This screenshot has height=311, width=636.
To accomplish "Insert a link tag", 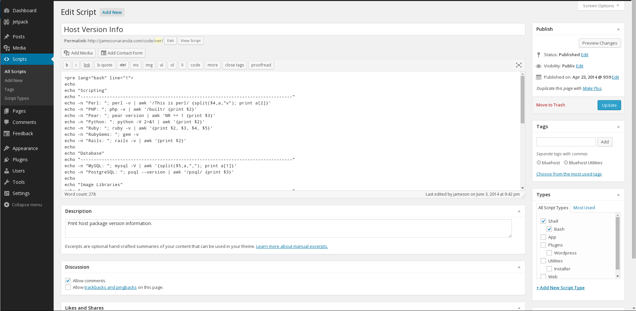I will pos(87,65).
